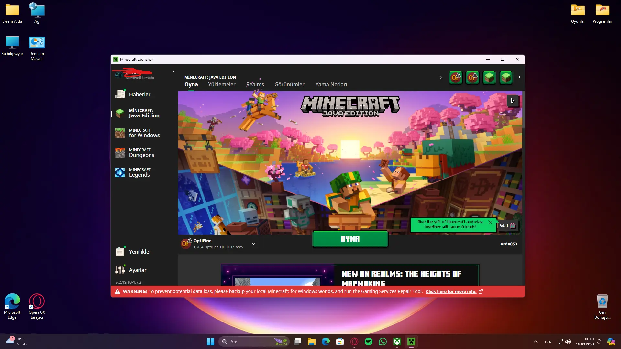Open the notification bell
The width and height of the screenshot is (621, 349).
599,342
